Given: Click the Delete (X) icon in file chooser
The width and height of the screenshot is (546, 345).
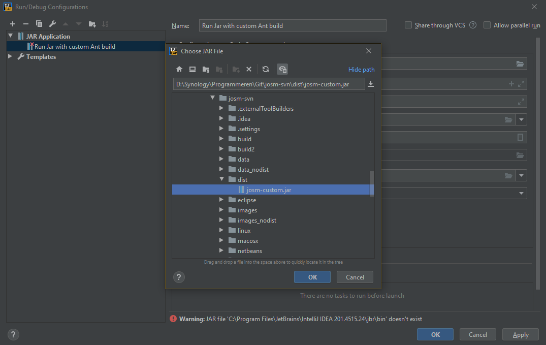Looking at the screenshot, I should click(249, 69).
